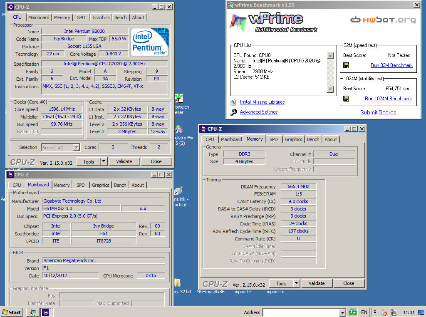Click the EN language indicator in taskbar

tap(364, 312)
